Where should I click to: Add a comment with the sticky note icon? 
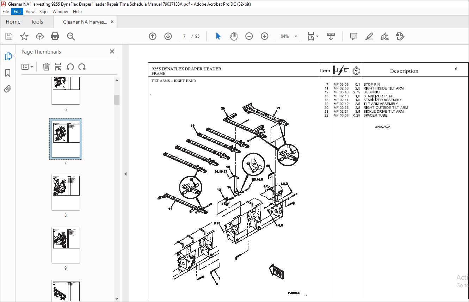coord(354,36)
